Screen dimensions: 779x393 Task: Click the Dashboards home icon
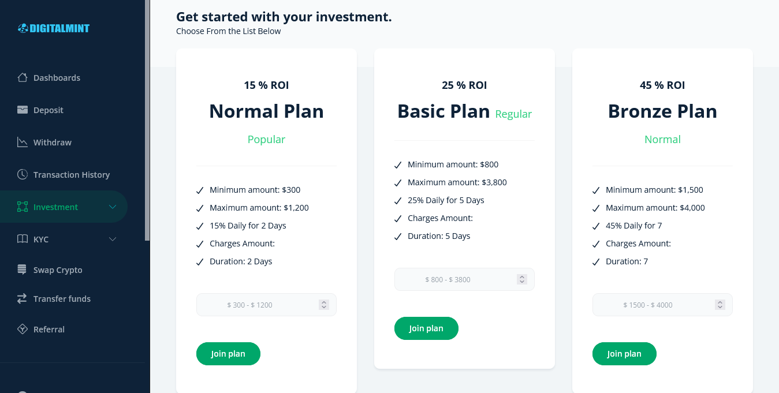tap(23, 77)
